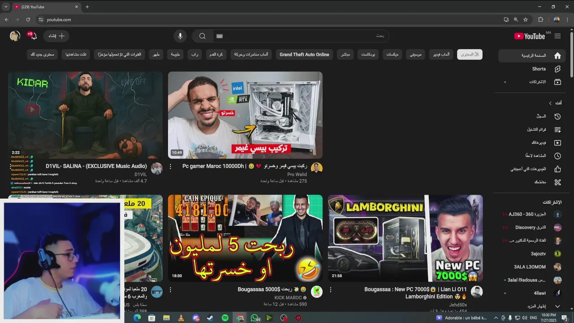Open the Pc gamer Maroc video thumbnail
Viewport: 574px width, 323px height.
click(245, 115)
